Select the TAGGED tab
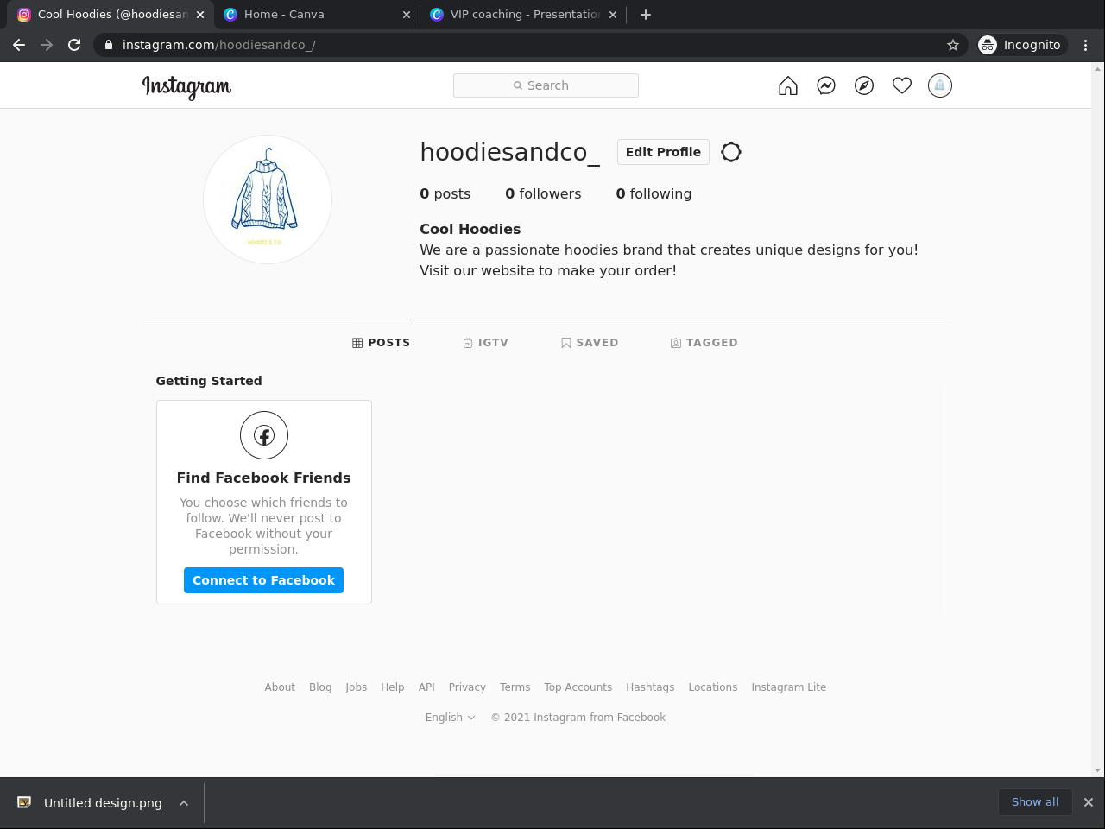Image resolution: width=1105 pixels, height=829 pixels. (x=704, y=343)
